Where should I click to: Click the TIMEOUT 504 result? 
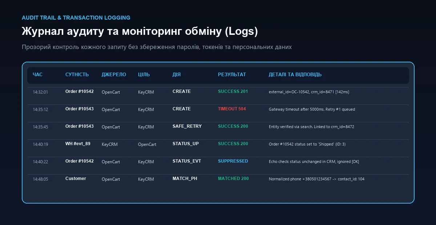(x=232, y=109)
